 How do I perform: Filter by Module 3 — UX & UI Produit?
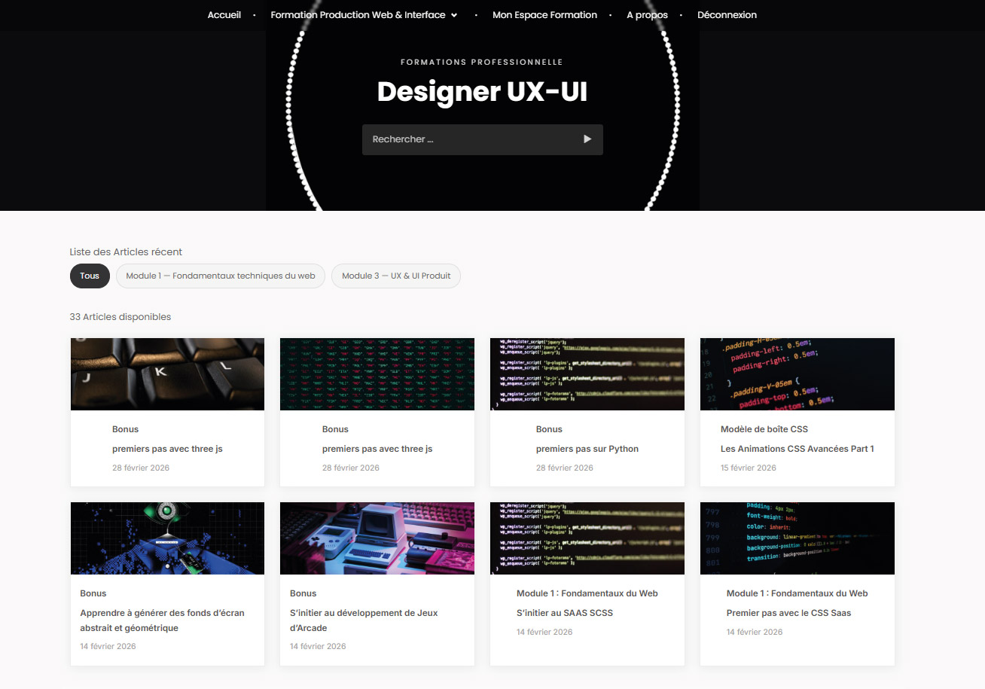tap(396, 276)
